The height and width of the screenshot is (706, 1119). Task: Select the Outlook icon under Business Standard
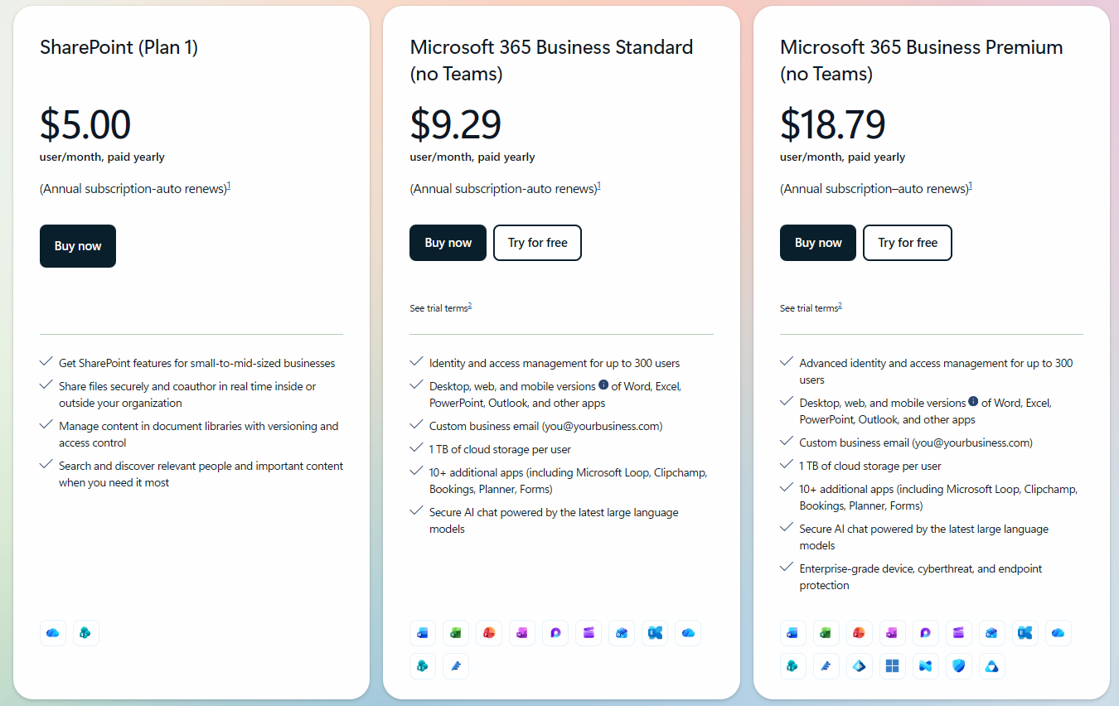(x=622, y=632)
